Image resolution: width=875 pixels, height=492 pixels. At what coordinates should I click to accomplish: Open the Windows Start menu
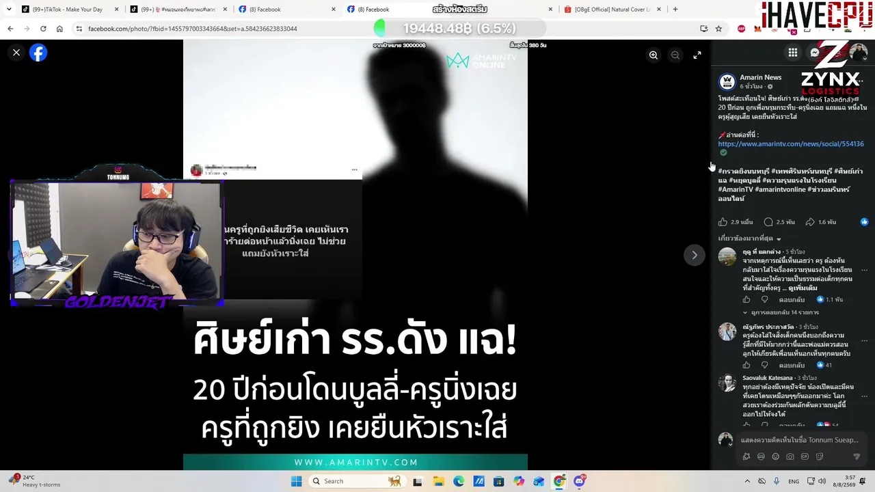pyautogui.click(x=296, y=481)
